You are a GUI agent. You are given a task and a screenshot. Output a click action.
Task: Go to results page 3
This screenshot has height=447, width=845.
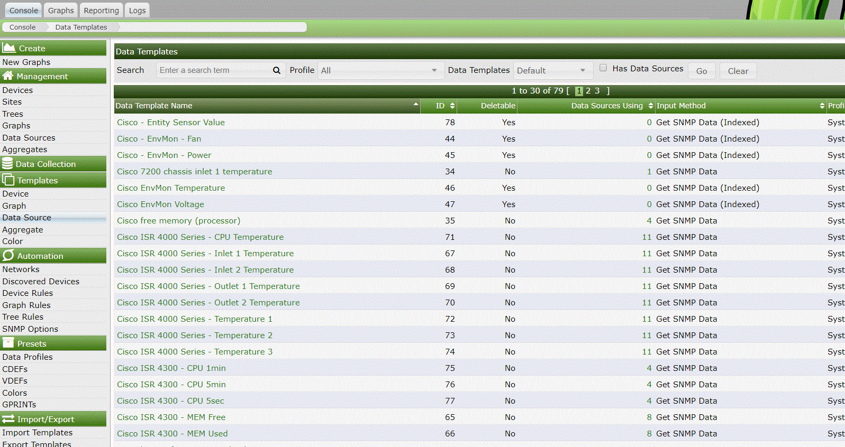(597, 91)
